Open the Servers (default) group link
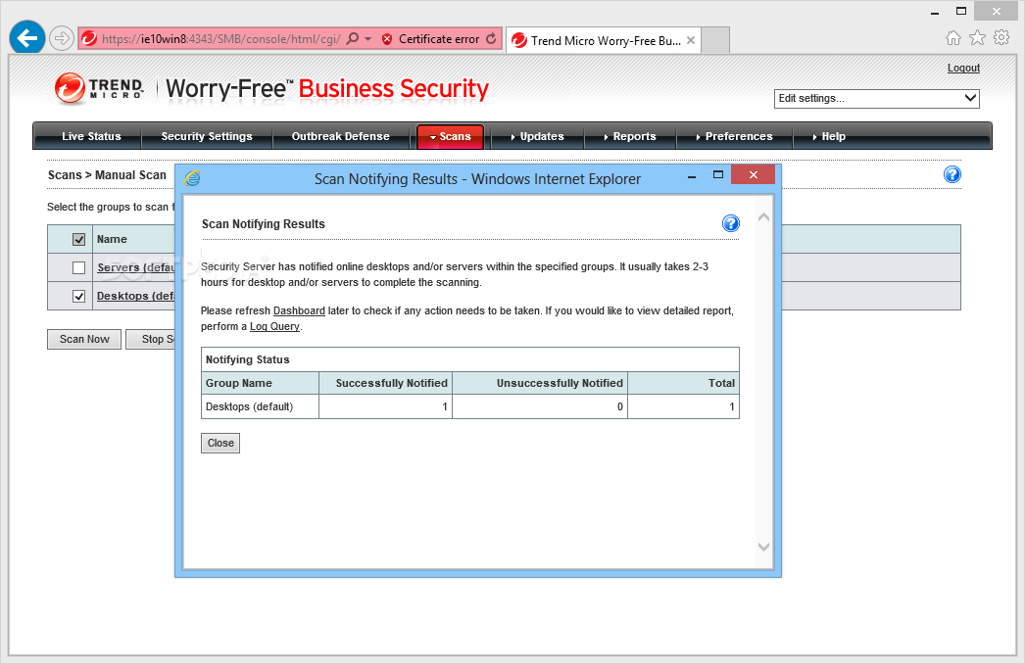This screenshot has width=1025, height=664. click(x=136, y=267)
